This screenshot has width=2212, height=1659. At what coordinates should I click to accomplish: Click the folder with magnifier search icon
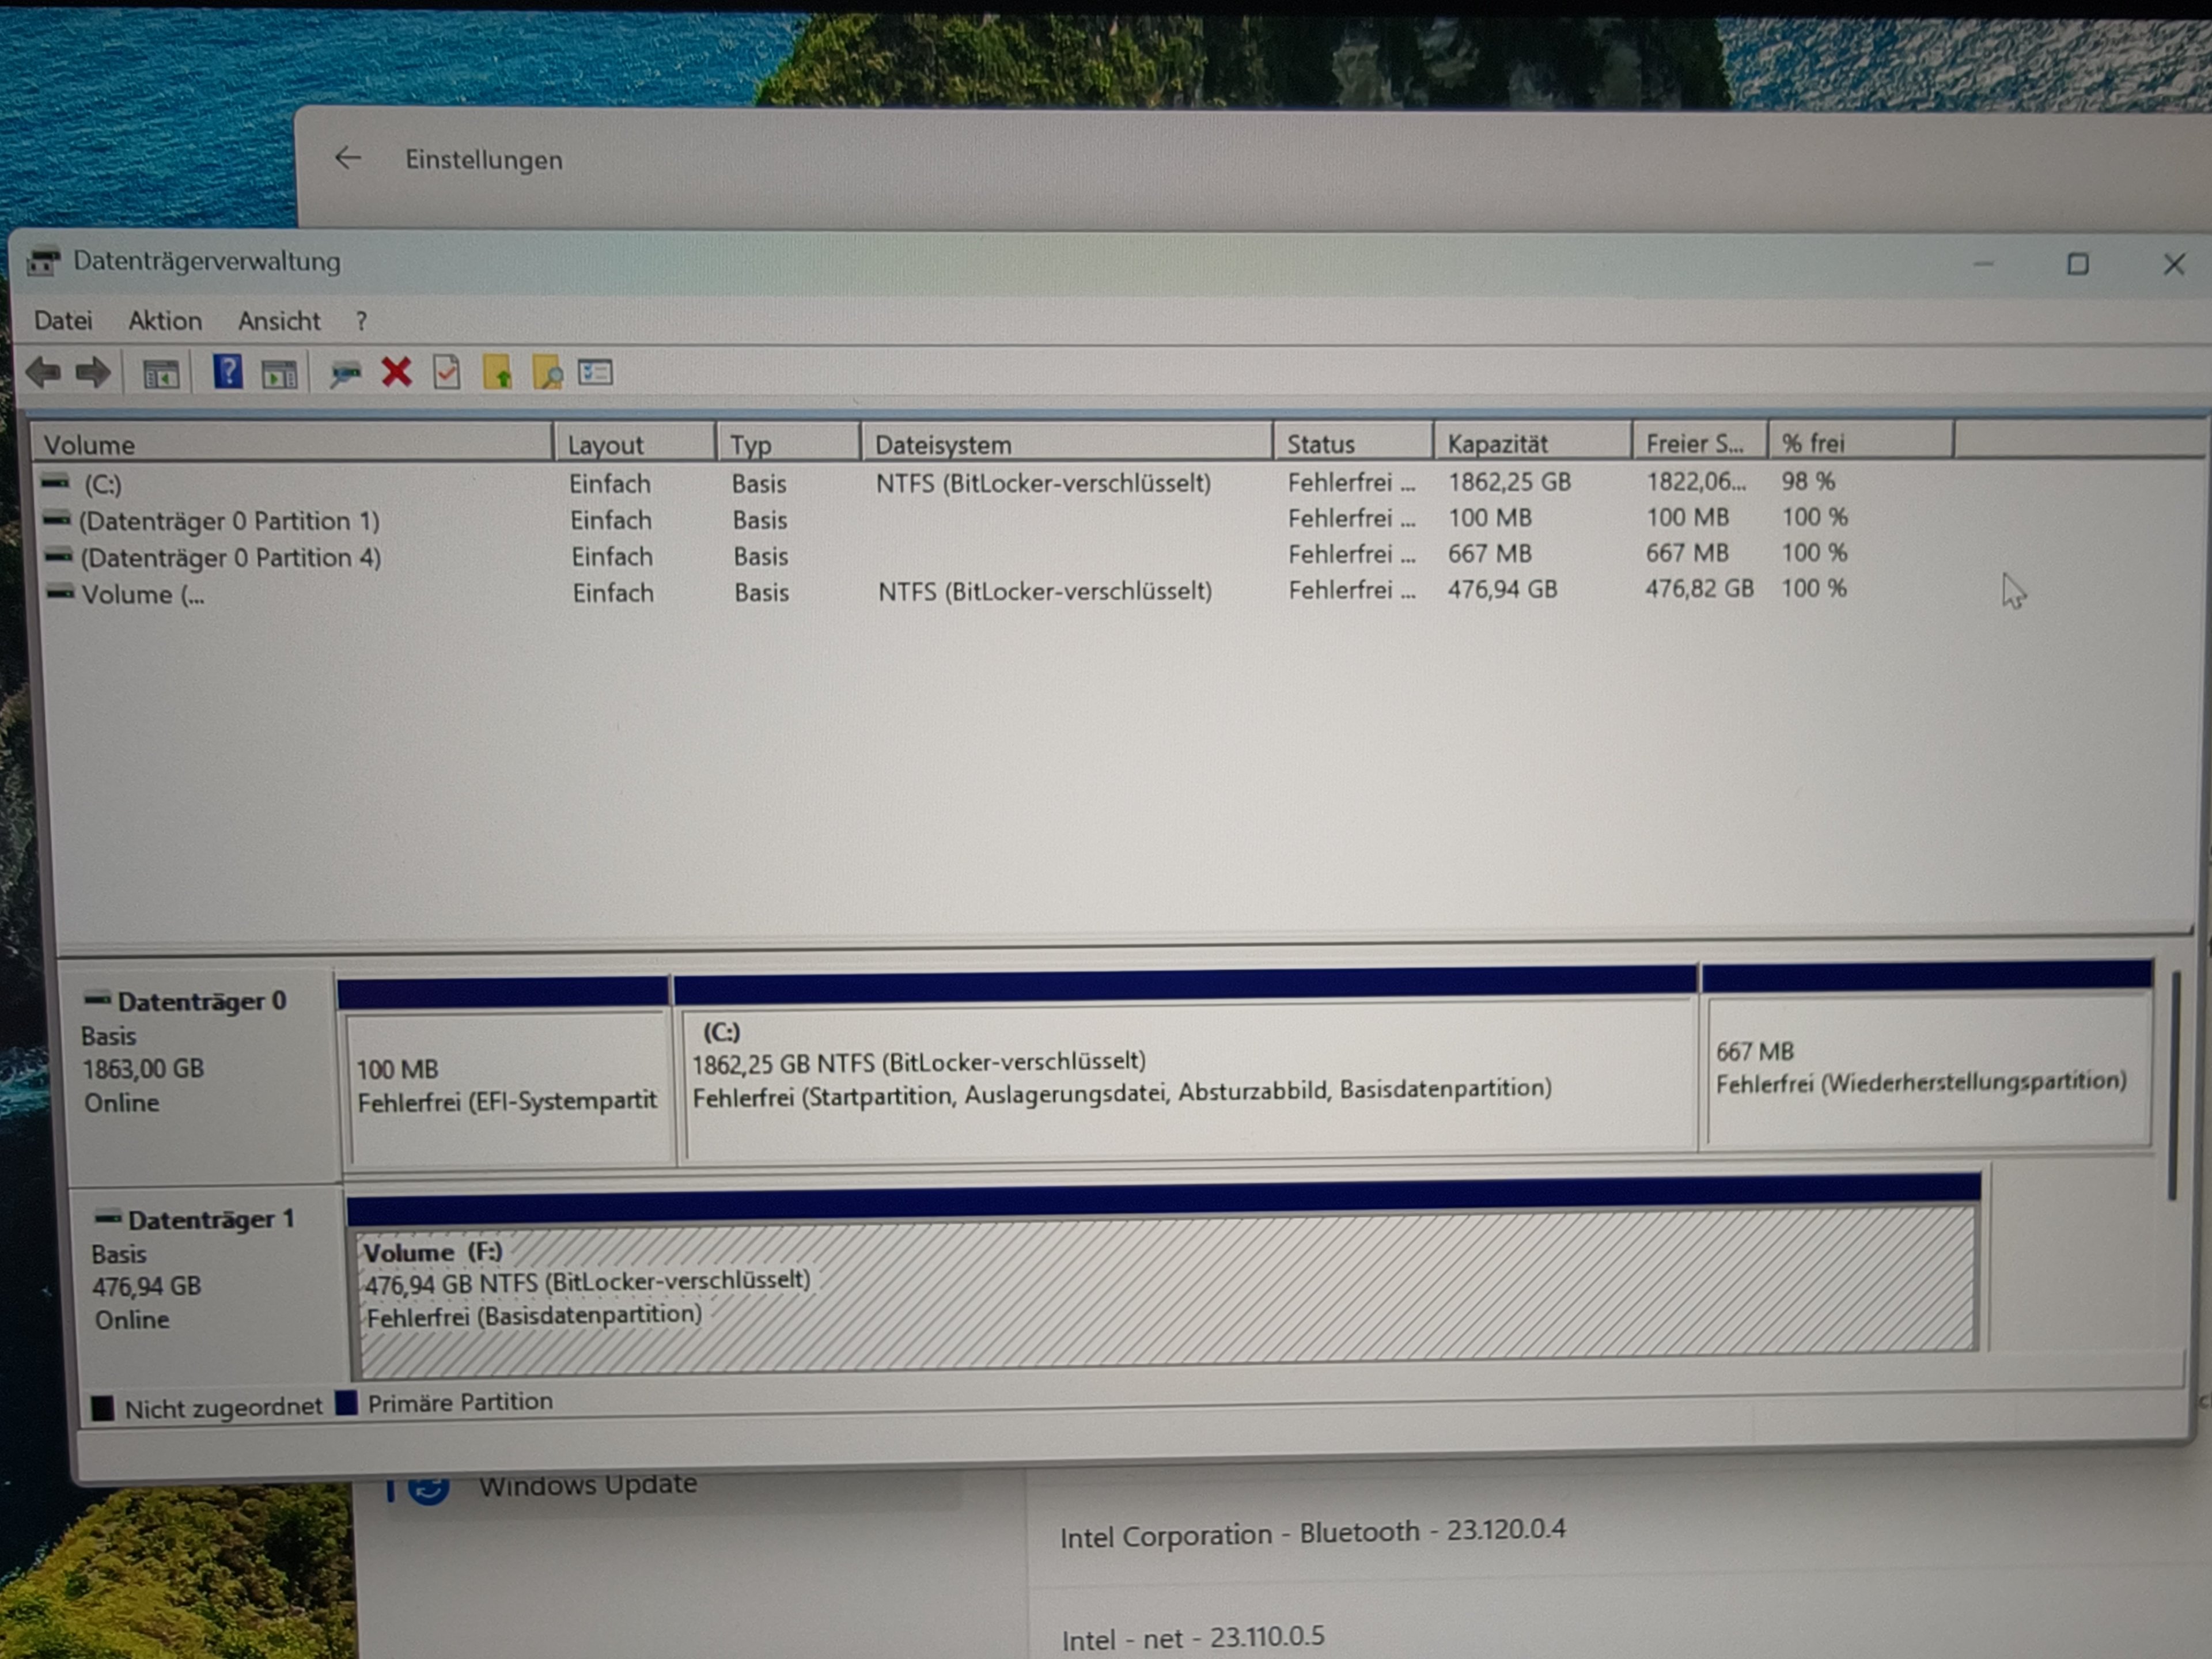[x=547, y=373]
